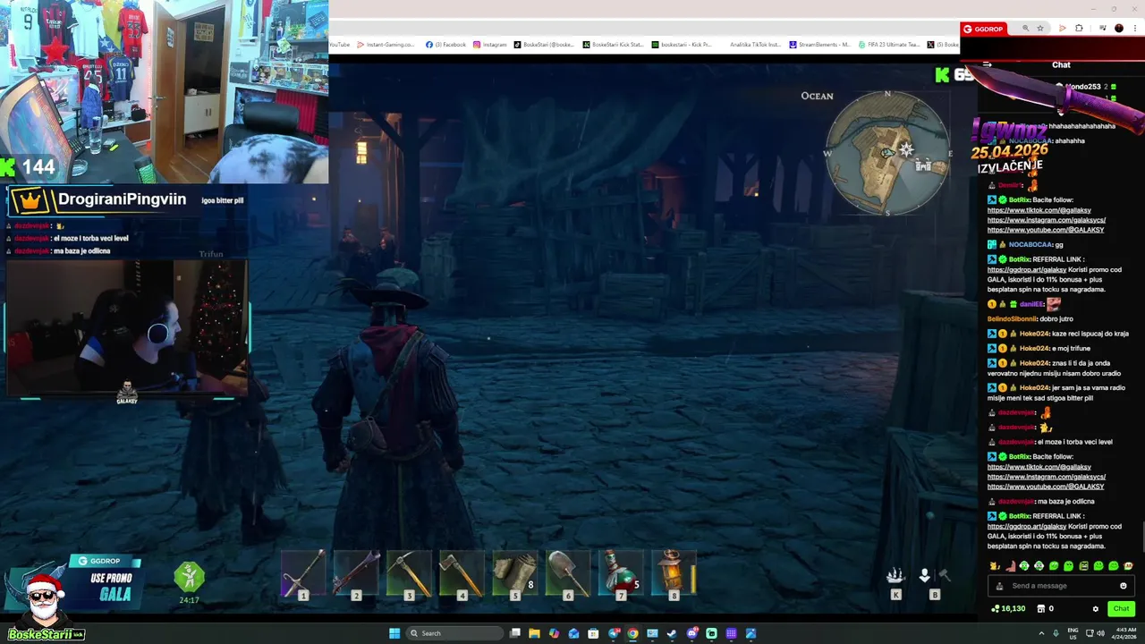Open Discord from the taskbar

[x=691, y=633]
